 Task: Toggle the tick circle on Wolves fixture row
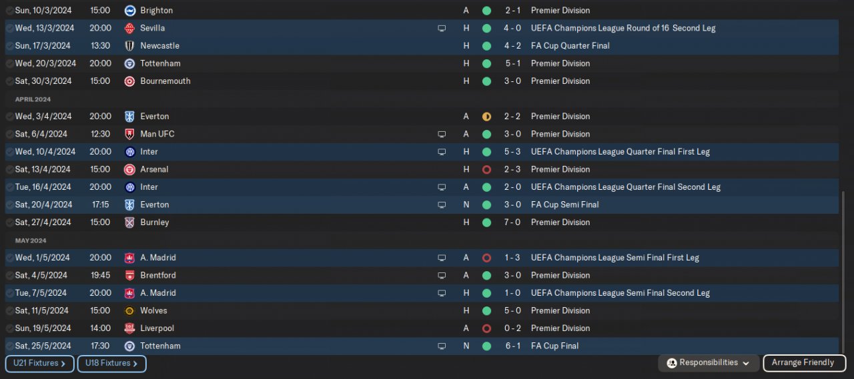click(x=9, y=311)
